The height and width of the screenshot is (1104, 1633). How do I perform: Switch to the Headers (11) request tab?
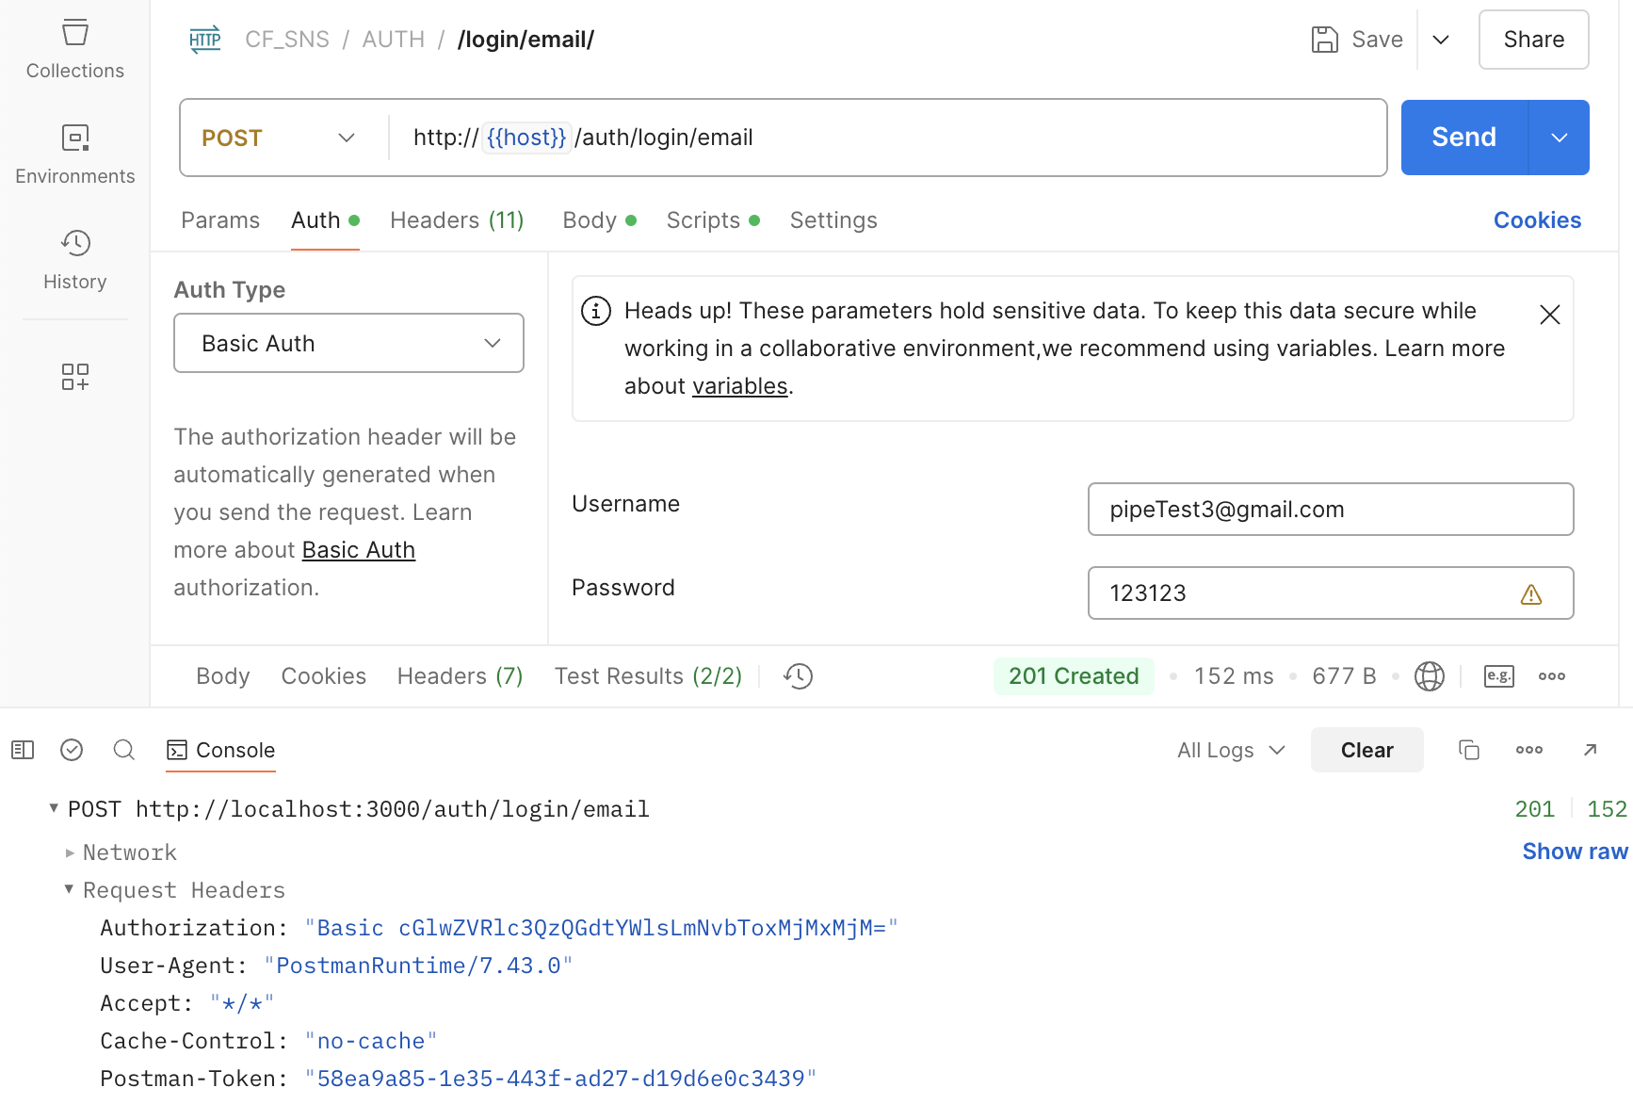pos(457,220)
